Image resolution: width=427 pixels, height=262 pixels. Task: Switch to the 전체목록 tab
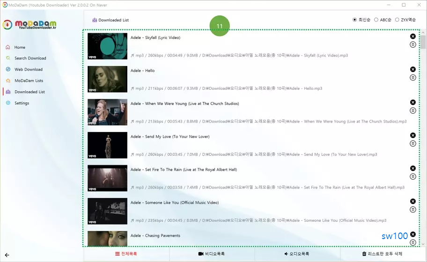click(126, 254)
